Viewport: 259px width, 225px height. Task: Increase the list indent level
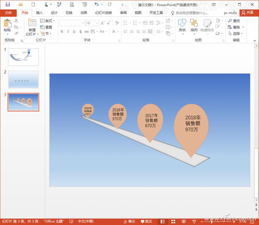click(x=152, y=23)
